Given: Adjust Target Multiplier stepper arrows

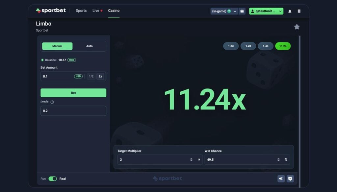Looking at the screenshot, I should click(191, 159).
